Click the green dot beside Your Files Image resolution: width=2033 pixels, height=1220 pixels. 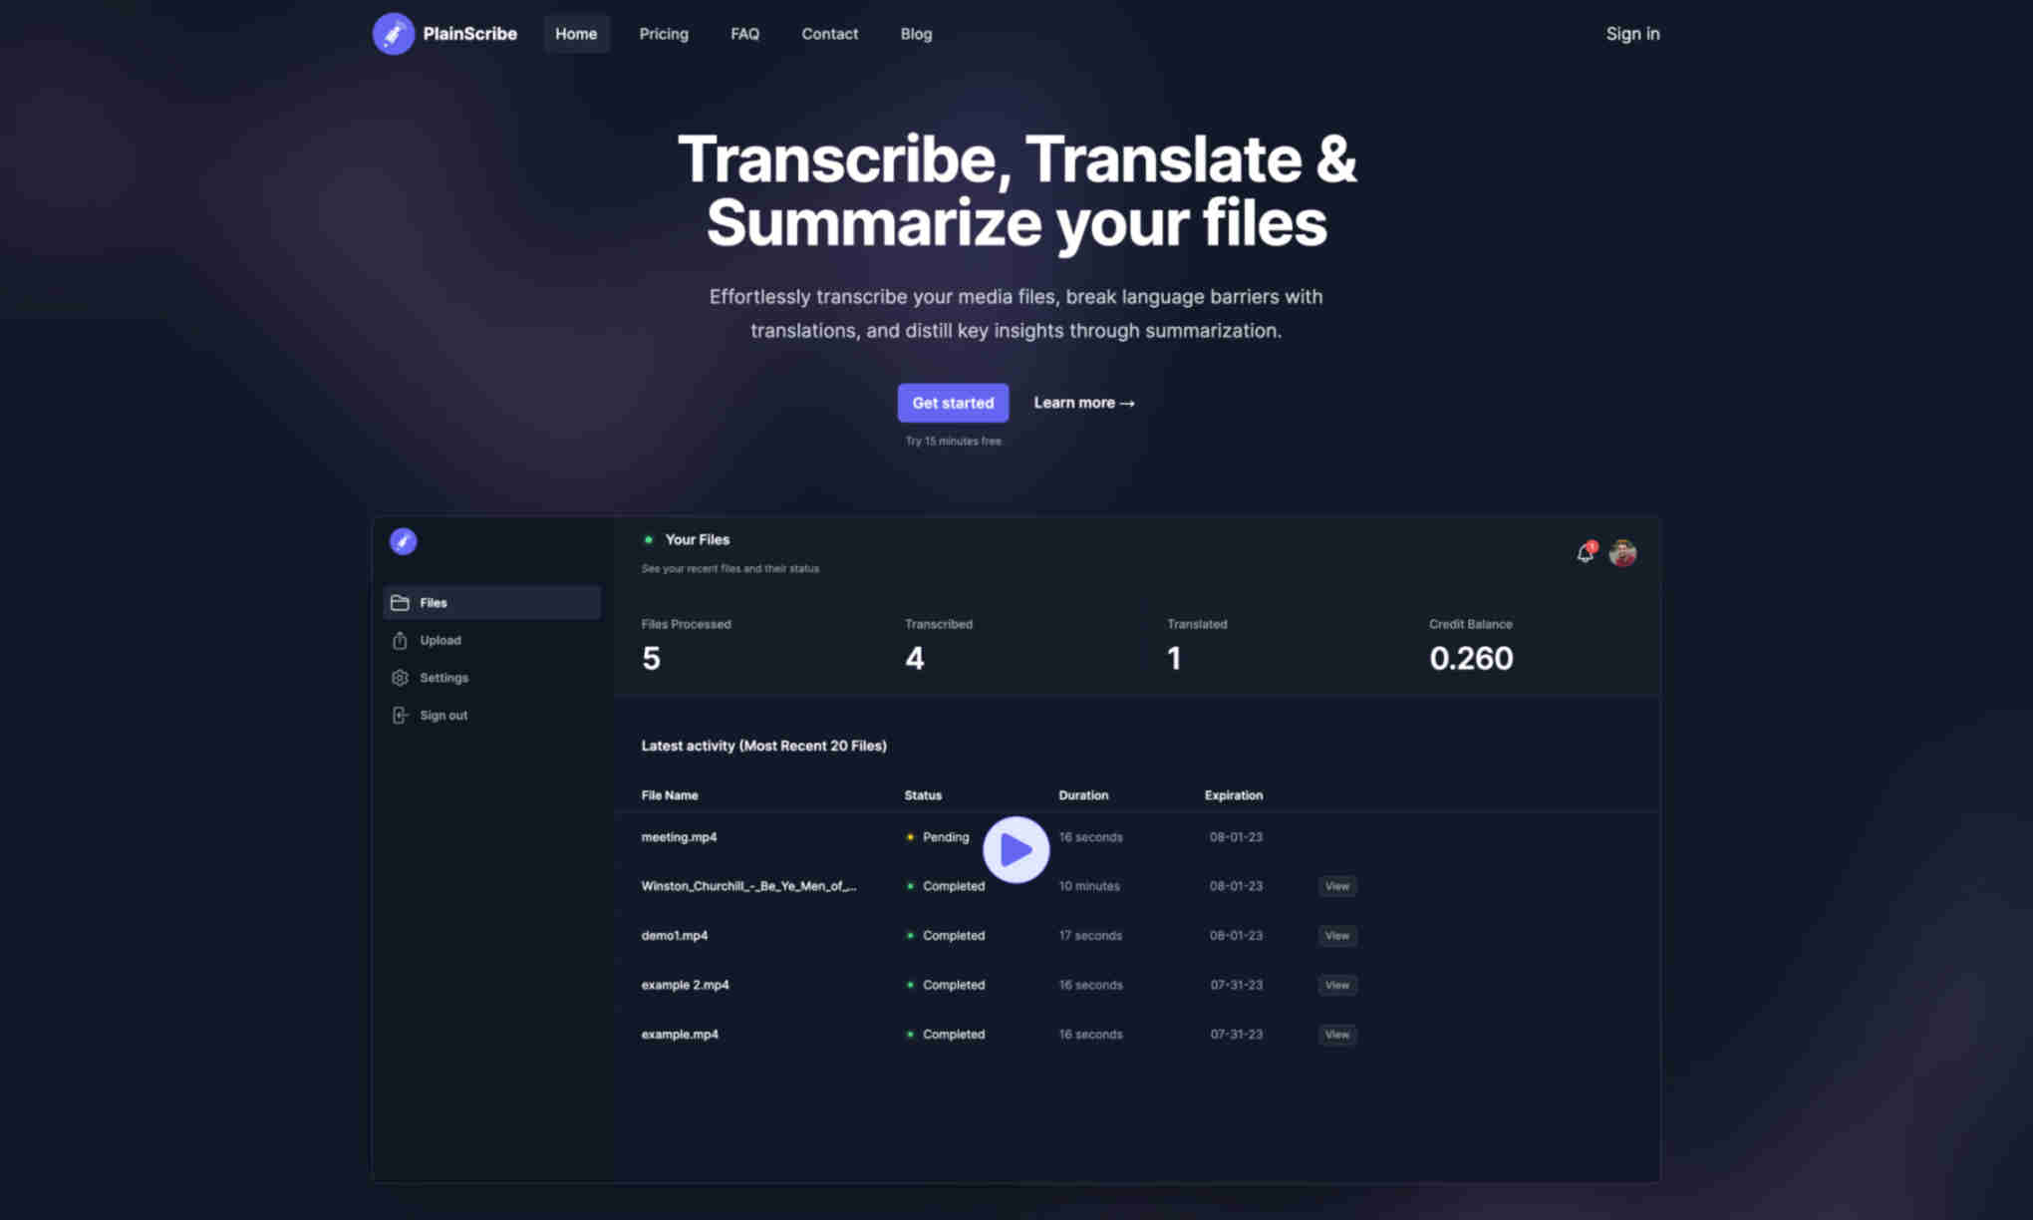[x=649, y=539]
